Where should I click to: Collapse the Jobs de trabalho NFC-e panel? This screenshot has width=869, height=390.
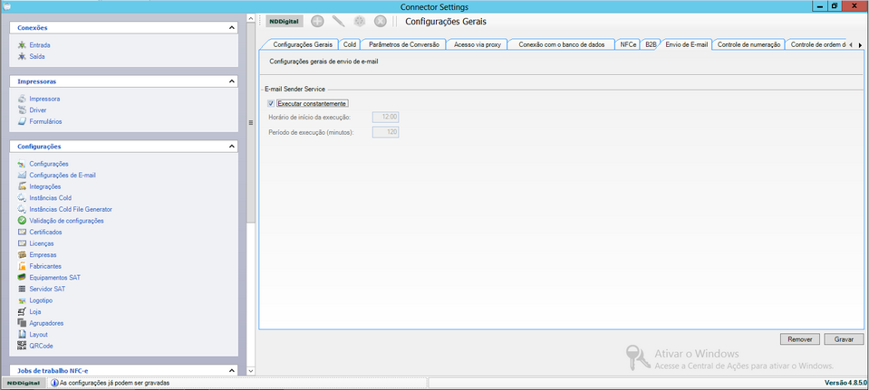[x=232, y=370]
